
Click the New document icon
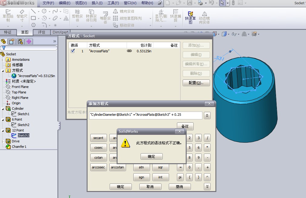point(168,3)
